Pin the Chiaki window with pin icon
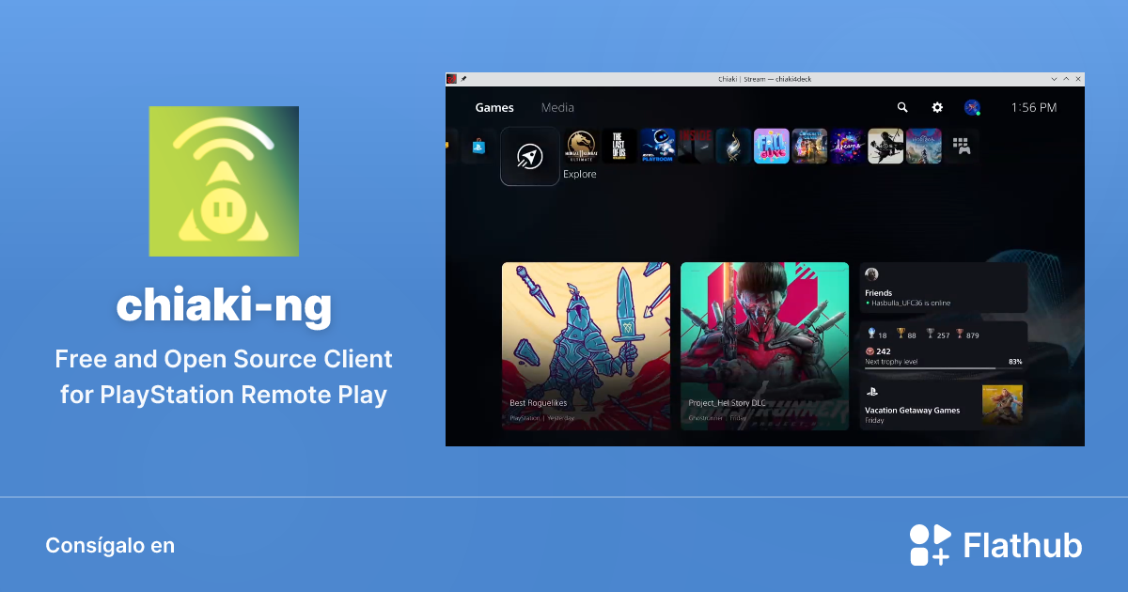The image size is (1128, 592). click(x=464, y=79)
